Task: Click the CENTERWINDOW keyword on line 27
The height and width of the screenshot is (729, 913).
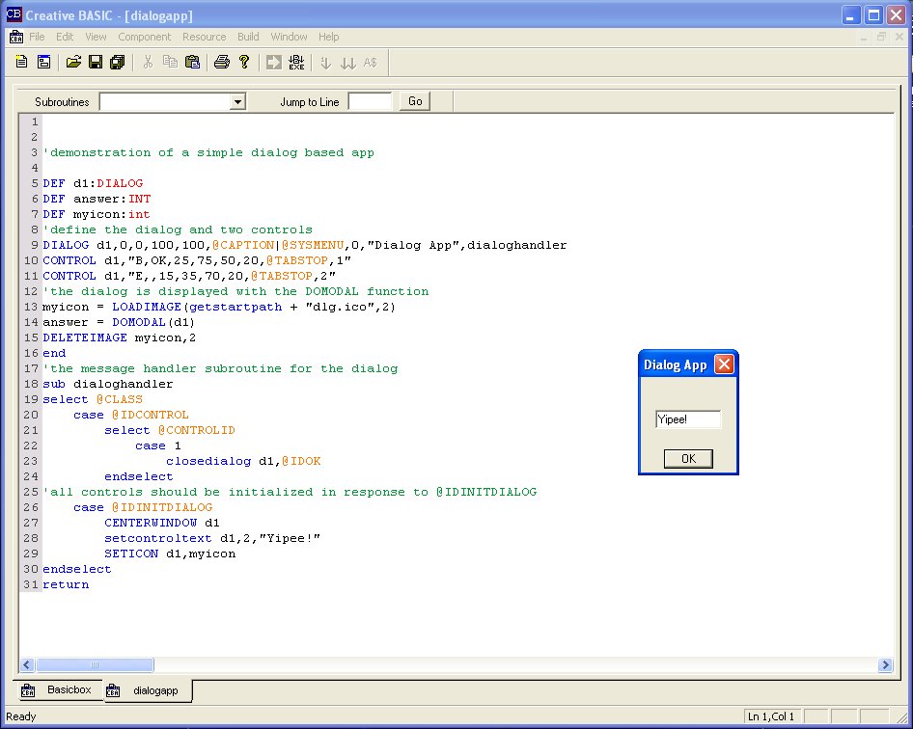Action: tap(151, 523)
